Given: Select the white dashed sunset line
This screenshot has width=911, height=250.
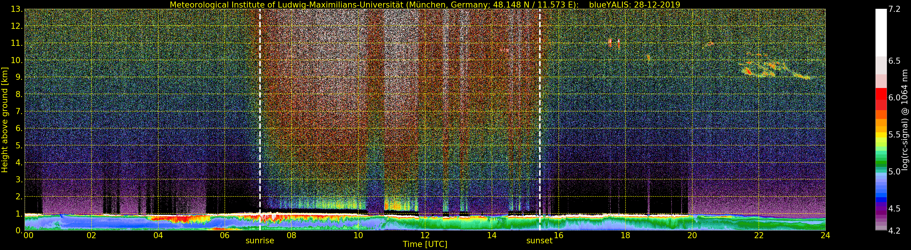Looking at the screenshot, I should tap(540, 120).
